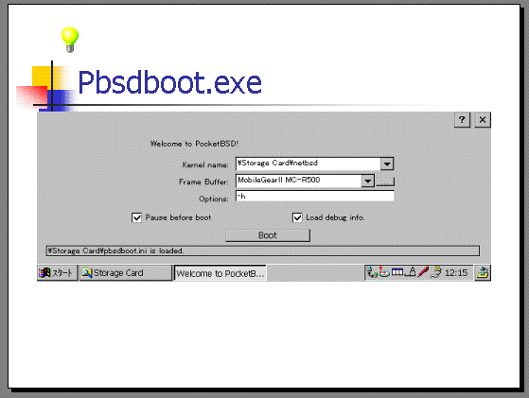
Task: Uncheck Load debug info
Action: [x=297, y=217]
